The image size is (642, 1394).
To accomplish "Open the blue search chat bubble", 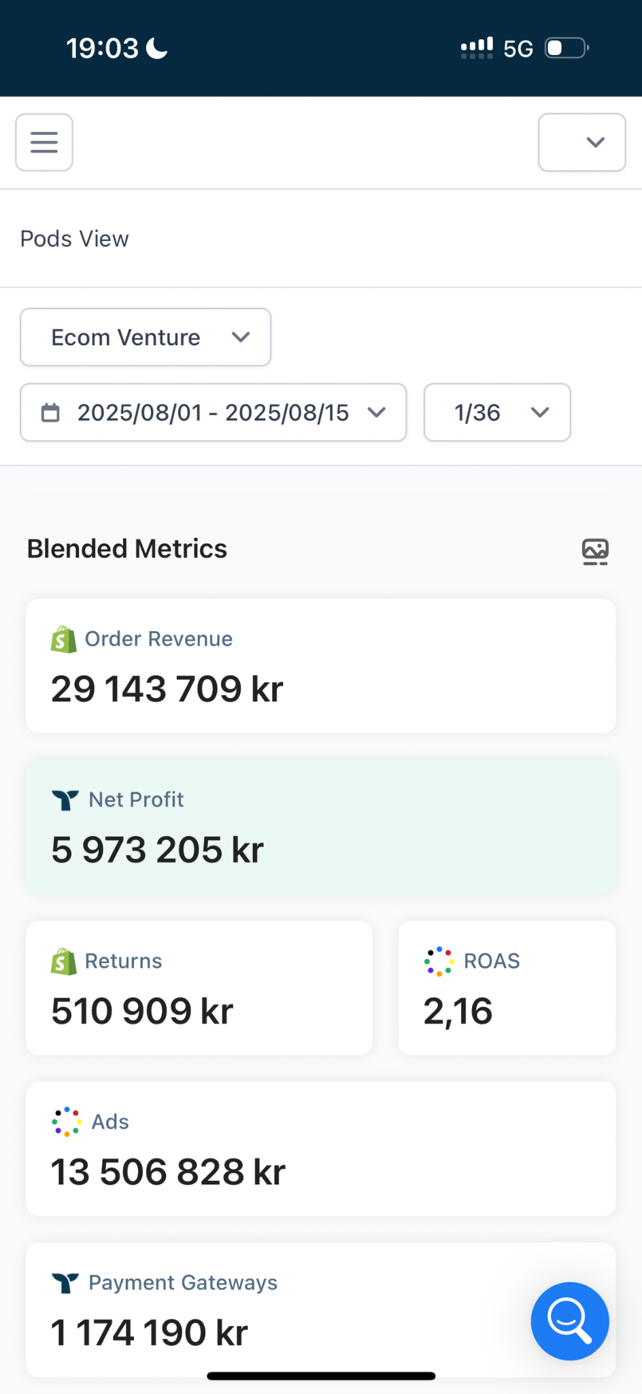I will pyautogui.click(x=569, y=1320).
